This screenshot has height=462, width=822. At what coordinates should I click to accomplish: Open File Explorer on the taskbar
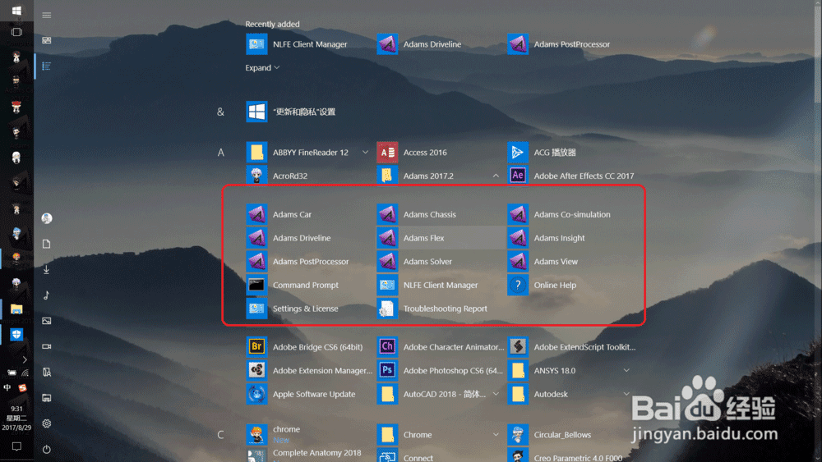16,309
